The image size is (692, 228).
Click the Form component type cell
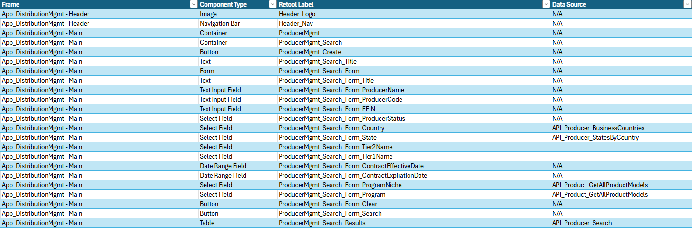click(237, 71)
